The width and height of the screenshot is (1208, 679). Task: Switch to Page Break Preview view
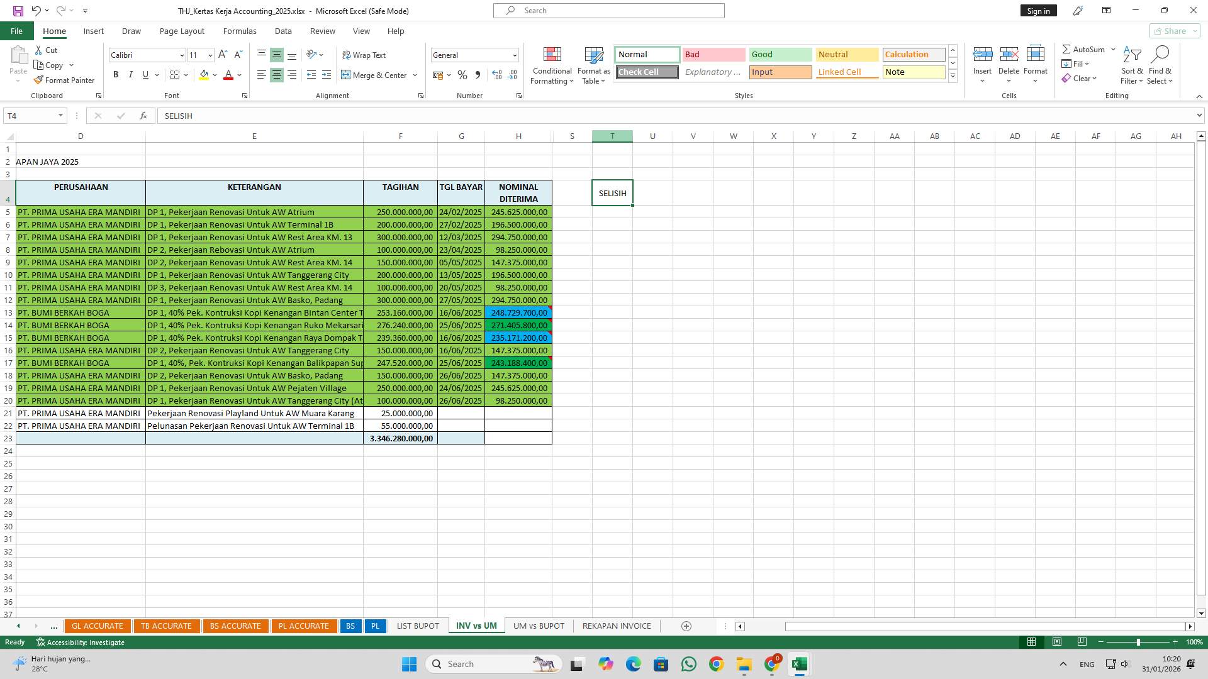point(1082,642)
